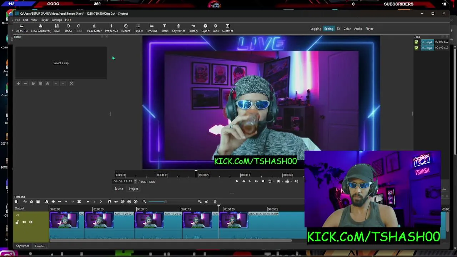Toggle timeline snapping magnet

[110, 202]
